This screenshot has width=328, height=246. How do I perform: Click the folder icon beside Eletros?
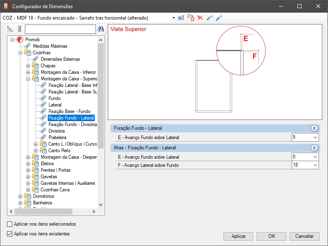tap(36, 164)
